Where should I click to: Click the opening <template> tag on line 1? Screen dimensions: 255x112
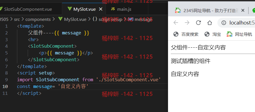coord(30,26)
